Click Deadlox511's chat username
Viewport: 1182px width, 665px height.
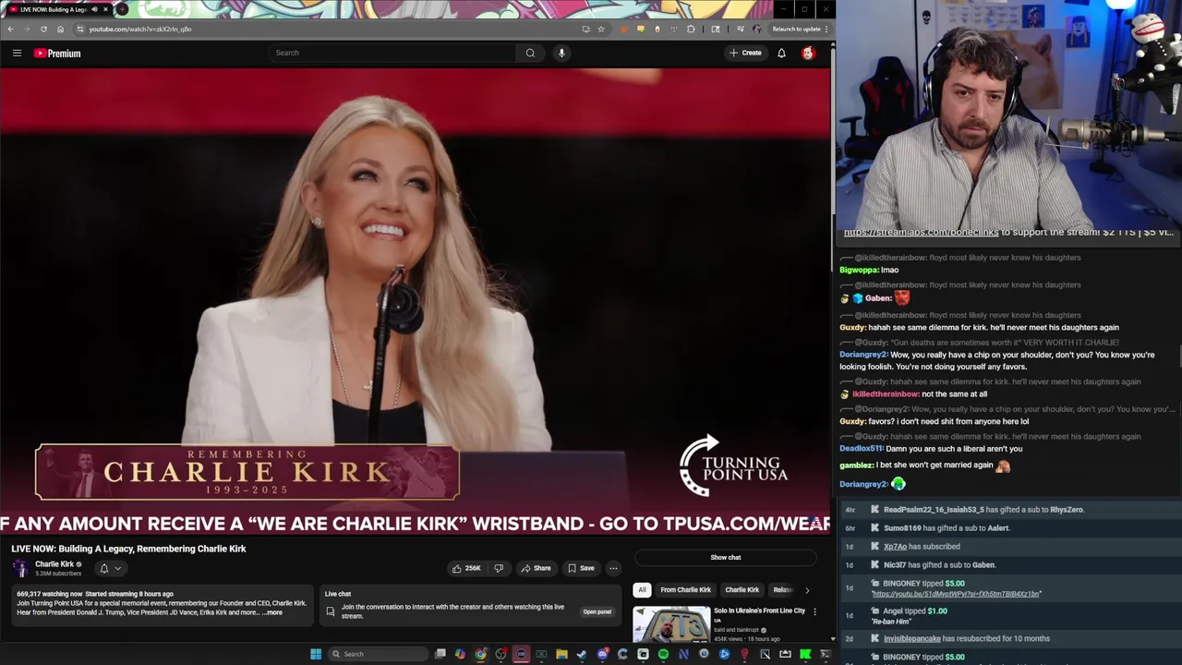[x=862, y=449]
